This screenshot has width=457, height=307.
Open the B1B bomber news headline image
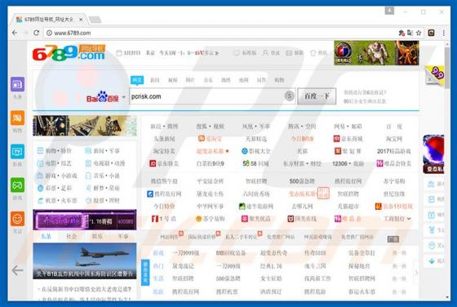[x=85, y=260]
